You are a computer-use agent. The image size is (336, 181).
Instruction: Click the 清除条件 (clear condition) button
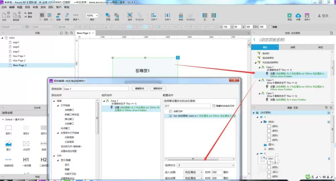(158, 88)
